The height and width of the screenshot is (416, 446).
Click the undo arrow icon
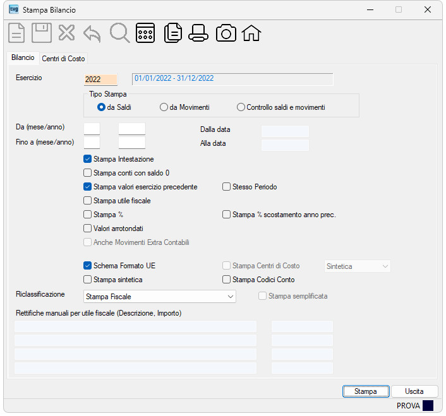(x=92, y=33)
